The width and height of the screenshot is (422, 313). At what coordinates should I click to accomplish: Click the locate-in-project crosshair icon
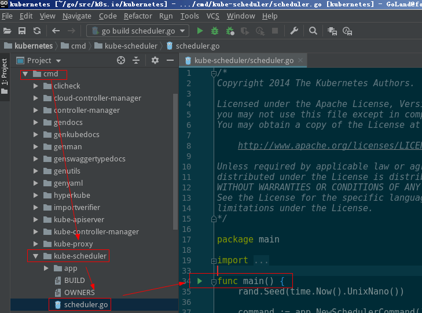coord(121,60)
